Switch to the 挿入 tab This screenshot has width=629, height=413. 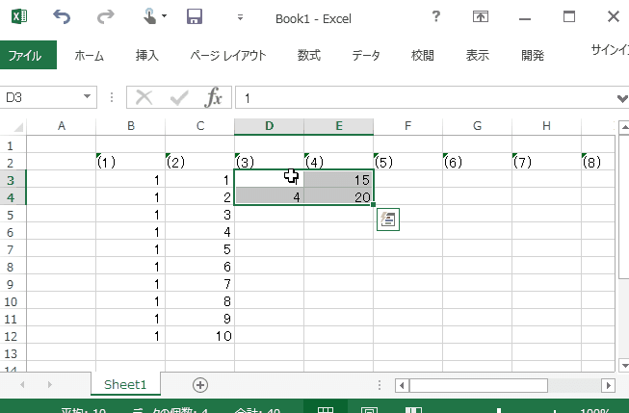point(146,55)
